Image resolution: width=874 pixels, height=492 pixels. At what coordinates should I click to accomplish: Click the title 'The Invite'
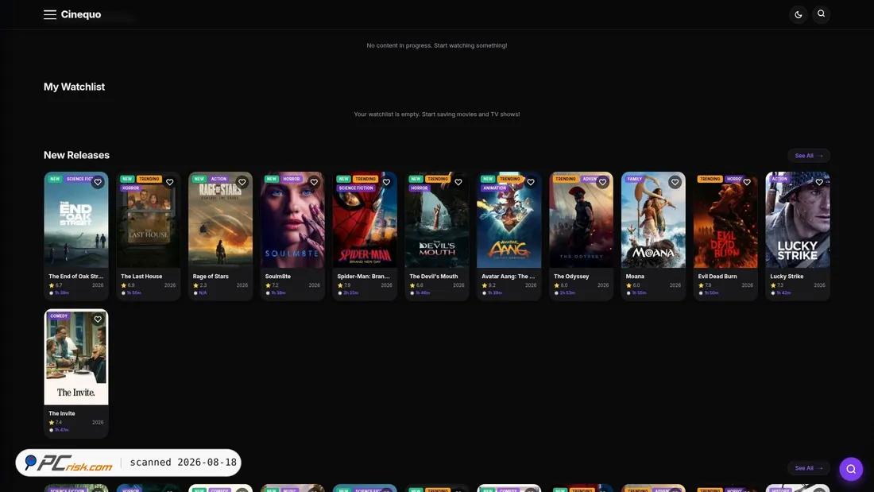[62, 413]
